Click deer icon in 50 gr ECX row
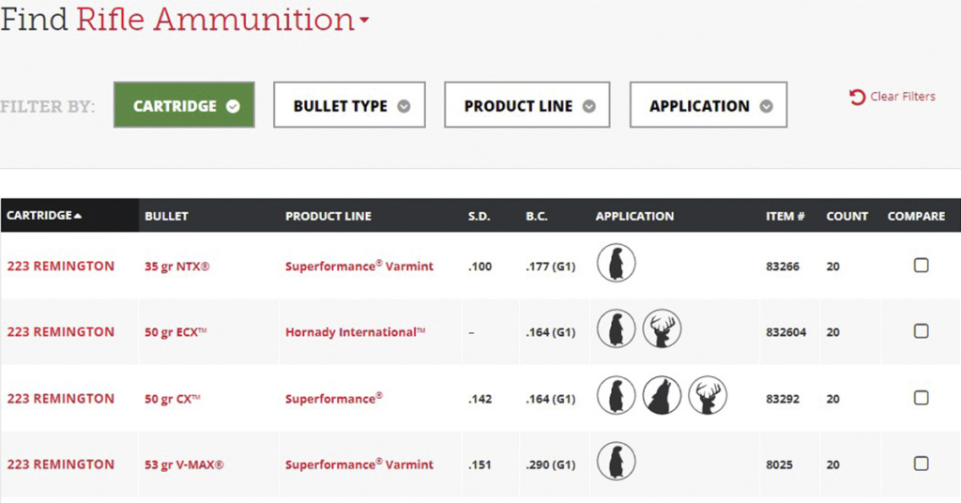Image resolution: width=961 pixels, height=503 pixels. [x=662, y=330]
